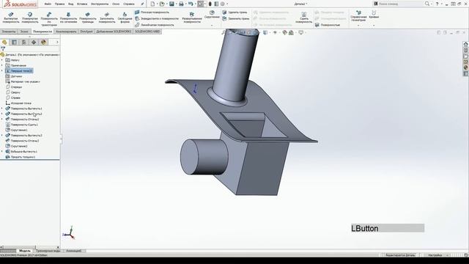Open the Кривые (curves) tool
The image size is (469, 264).
[374, 15]
